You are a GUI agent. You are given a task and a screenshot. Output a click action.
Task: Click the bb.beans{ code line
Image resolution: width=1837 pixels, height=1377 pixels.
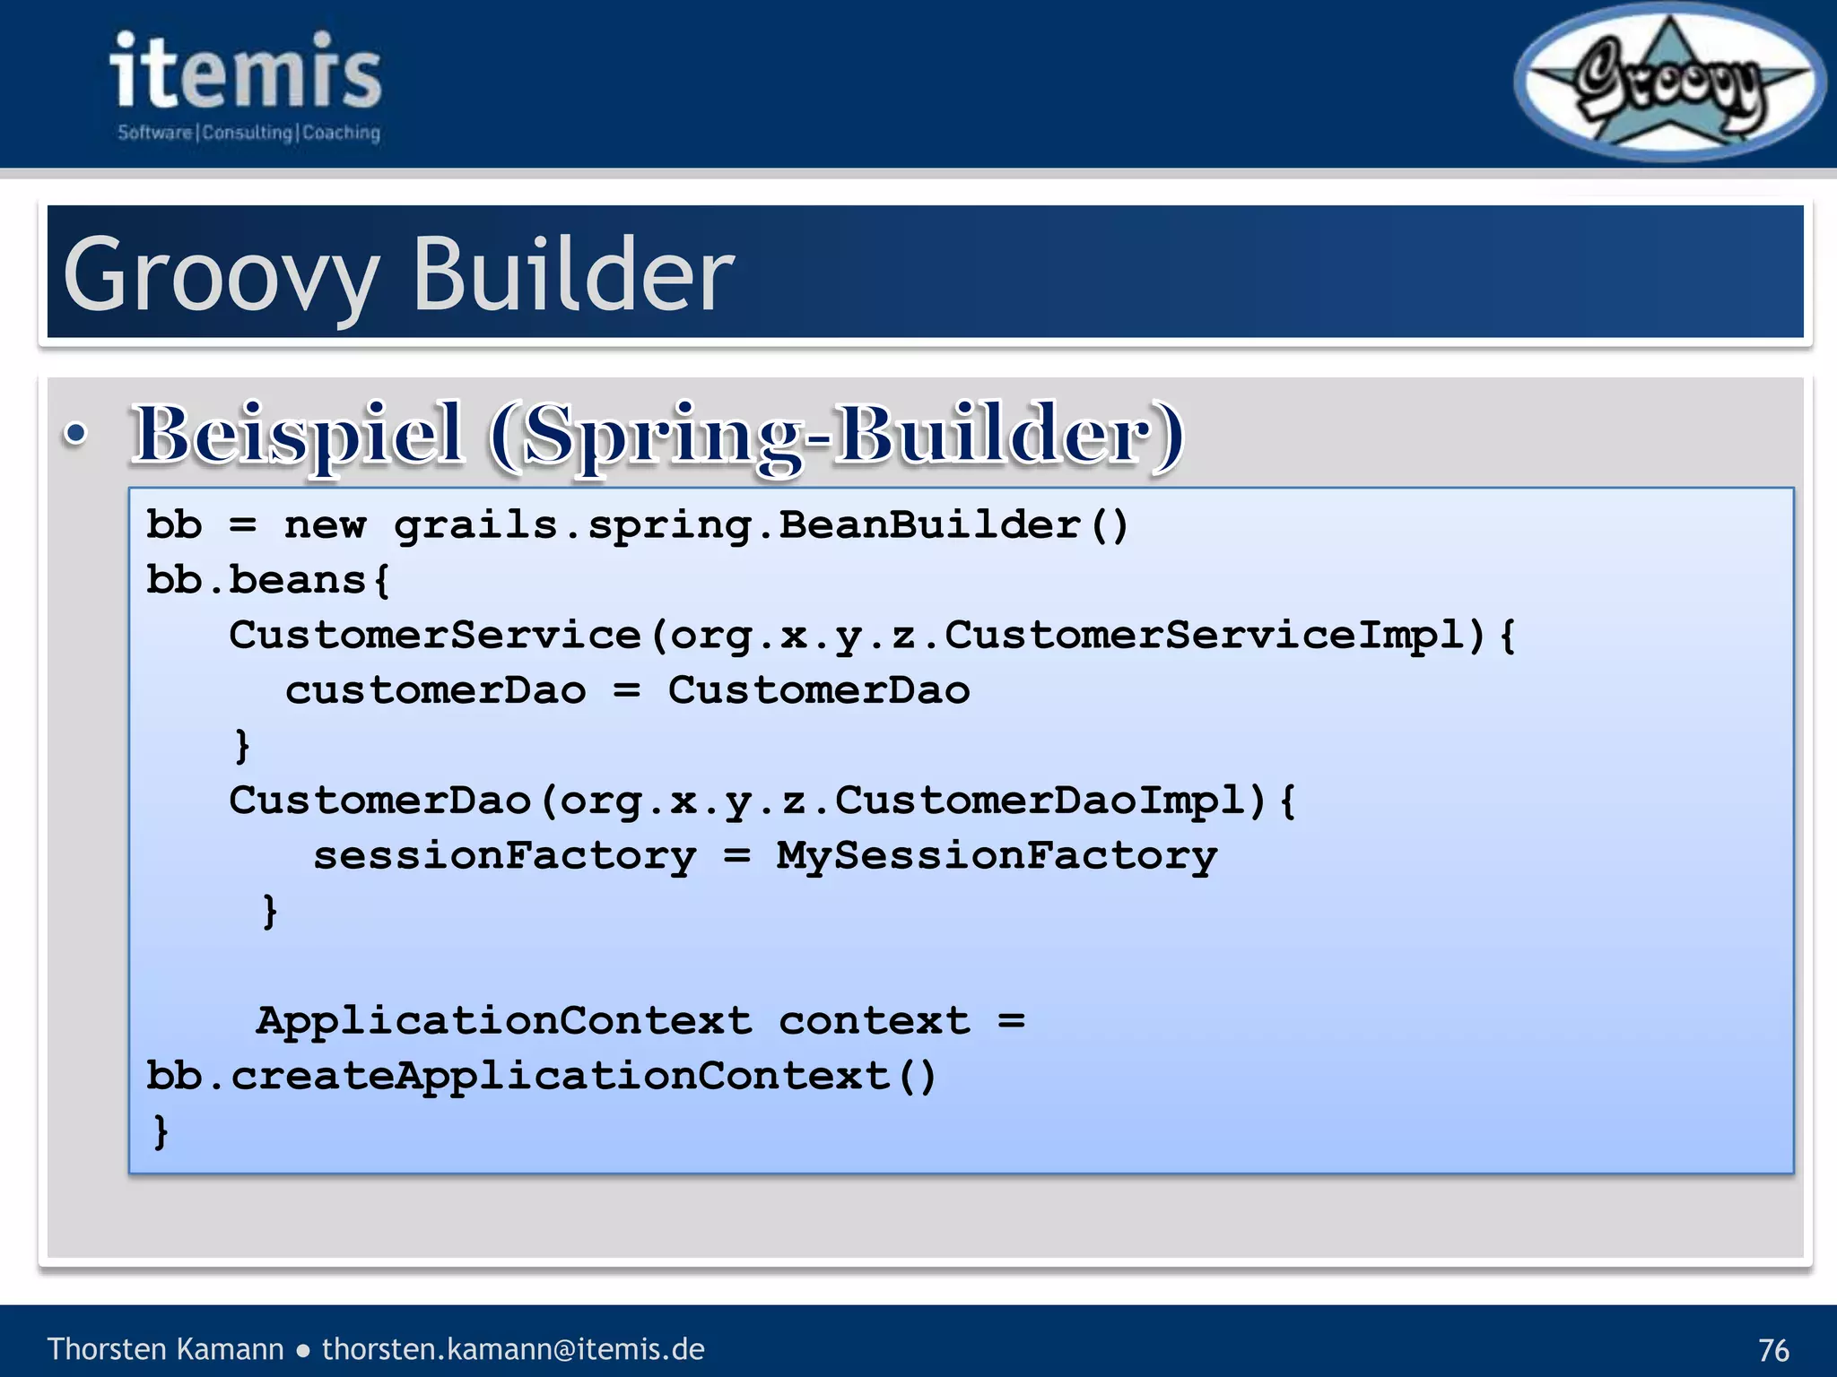point(268,581)
